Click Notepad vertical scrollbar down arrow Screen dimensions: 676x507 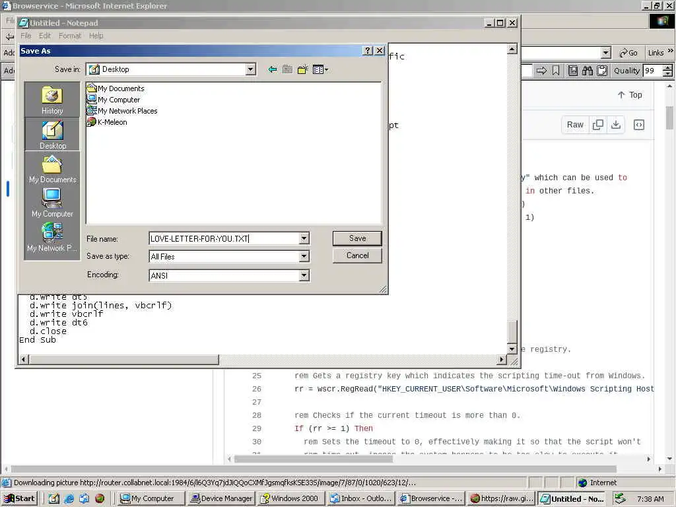(512, 349)
